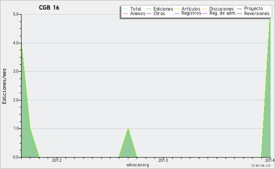The width and height of the screenshot is (275, 169).
Task: Click the 3.0 y-axis value
Action: (16, 71)
